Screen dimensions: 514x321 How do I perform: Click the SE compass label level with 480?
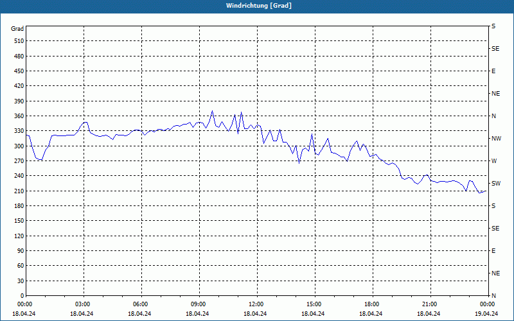[495, 49]
